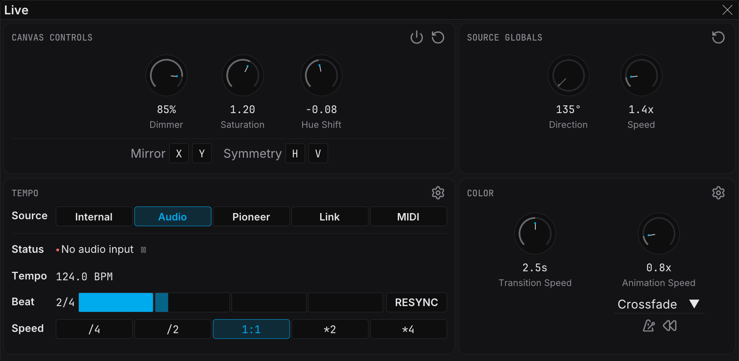The width and height of the screenshot is (739, 361).
Task: Click the Animation Speed knob
Action: [x=659, y=234]
